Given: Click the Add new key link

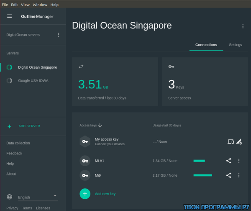Looking at the screenshot, I should tap(105, 194).
